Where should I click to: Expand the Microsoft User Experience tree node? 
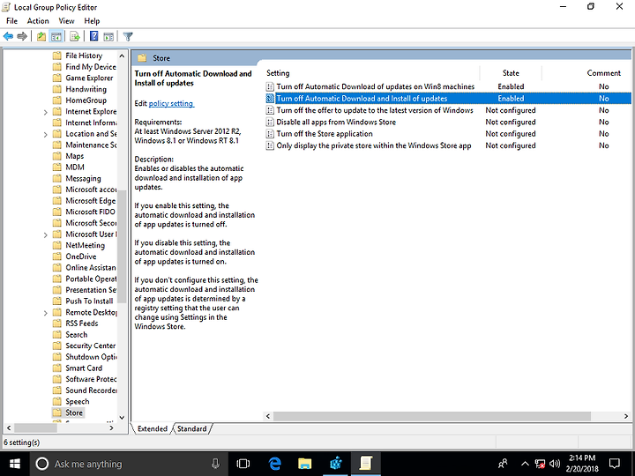45,234
